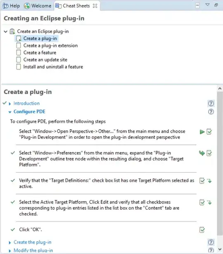Open help for Configure PDE step
The width and height of the screenshot is (223, 254).
click(x=211, y=112)
